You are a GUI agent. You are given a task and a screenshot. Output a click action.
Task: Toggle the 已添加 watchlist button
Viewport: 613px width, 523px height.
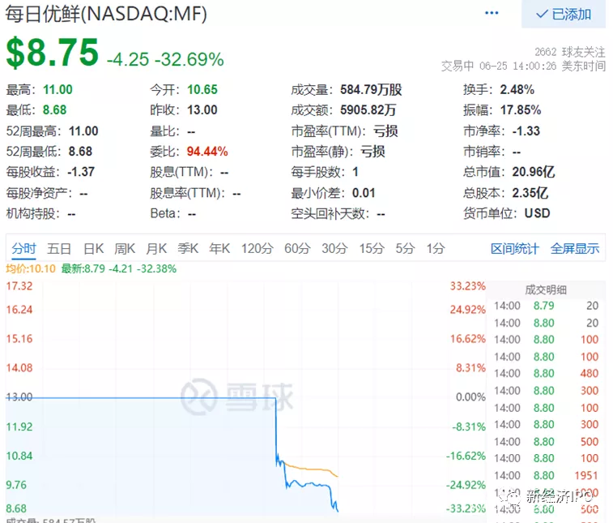point(563,14)
